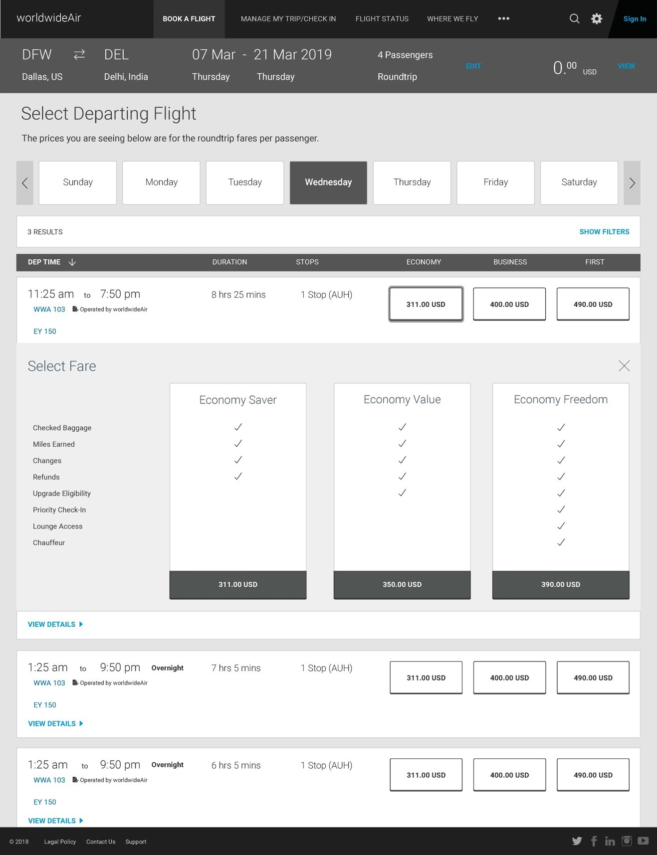Open the YouTube icon in footer
Image resolution: width=657 pixels, height=855 pixels.
point(643,841)
